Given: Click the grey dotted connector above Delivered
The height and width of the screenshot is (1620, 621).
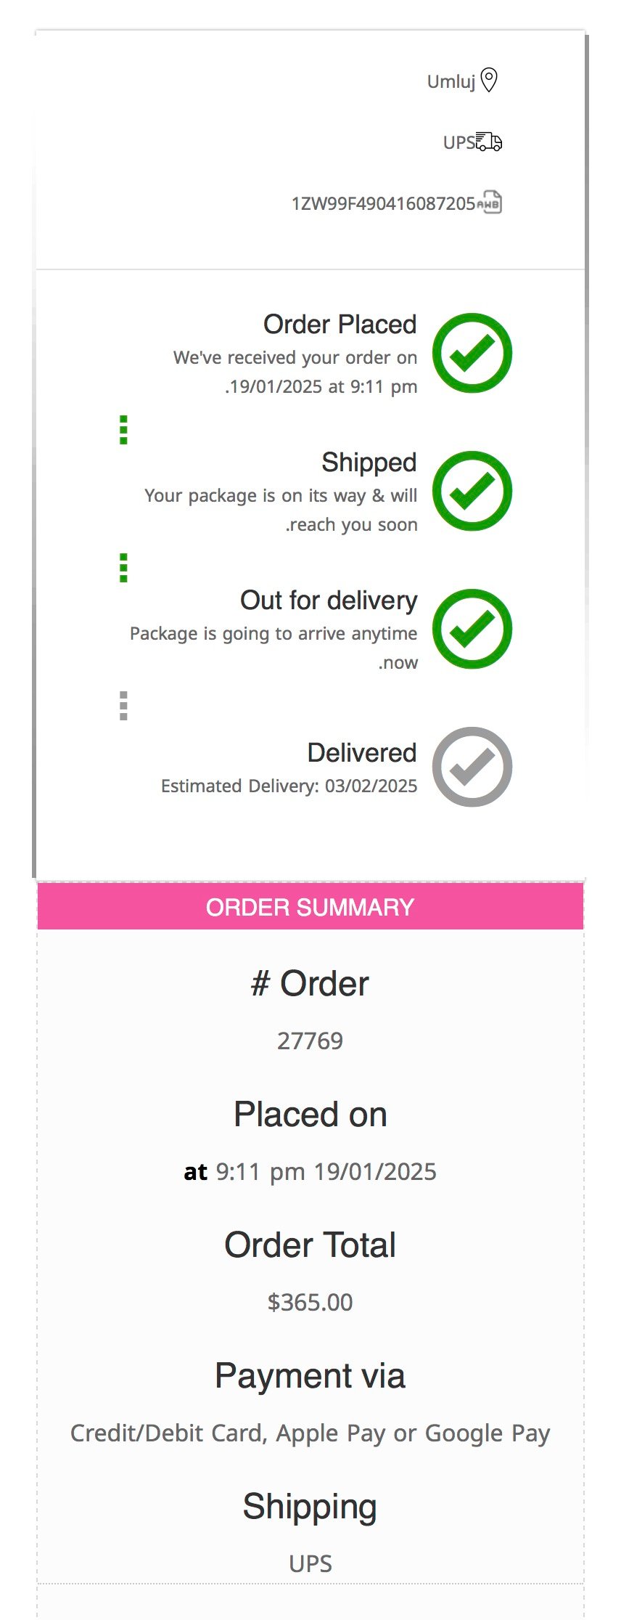Looking at the screenshot, I should pos(123,706).
